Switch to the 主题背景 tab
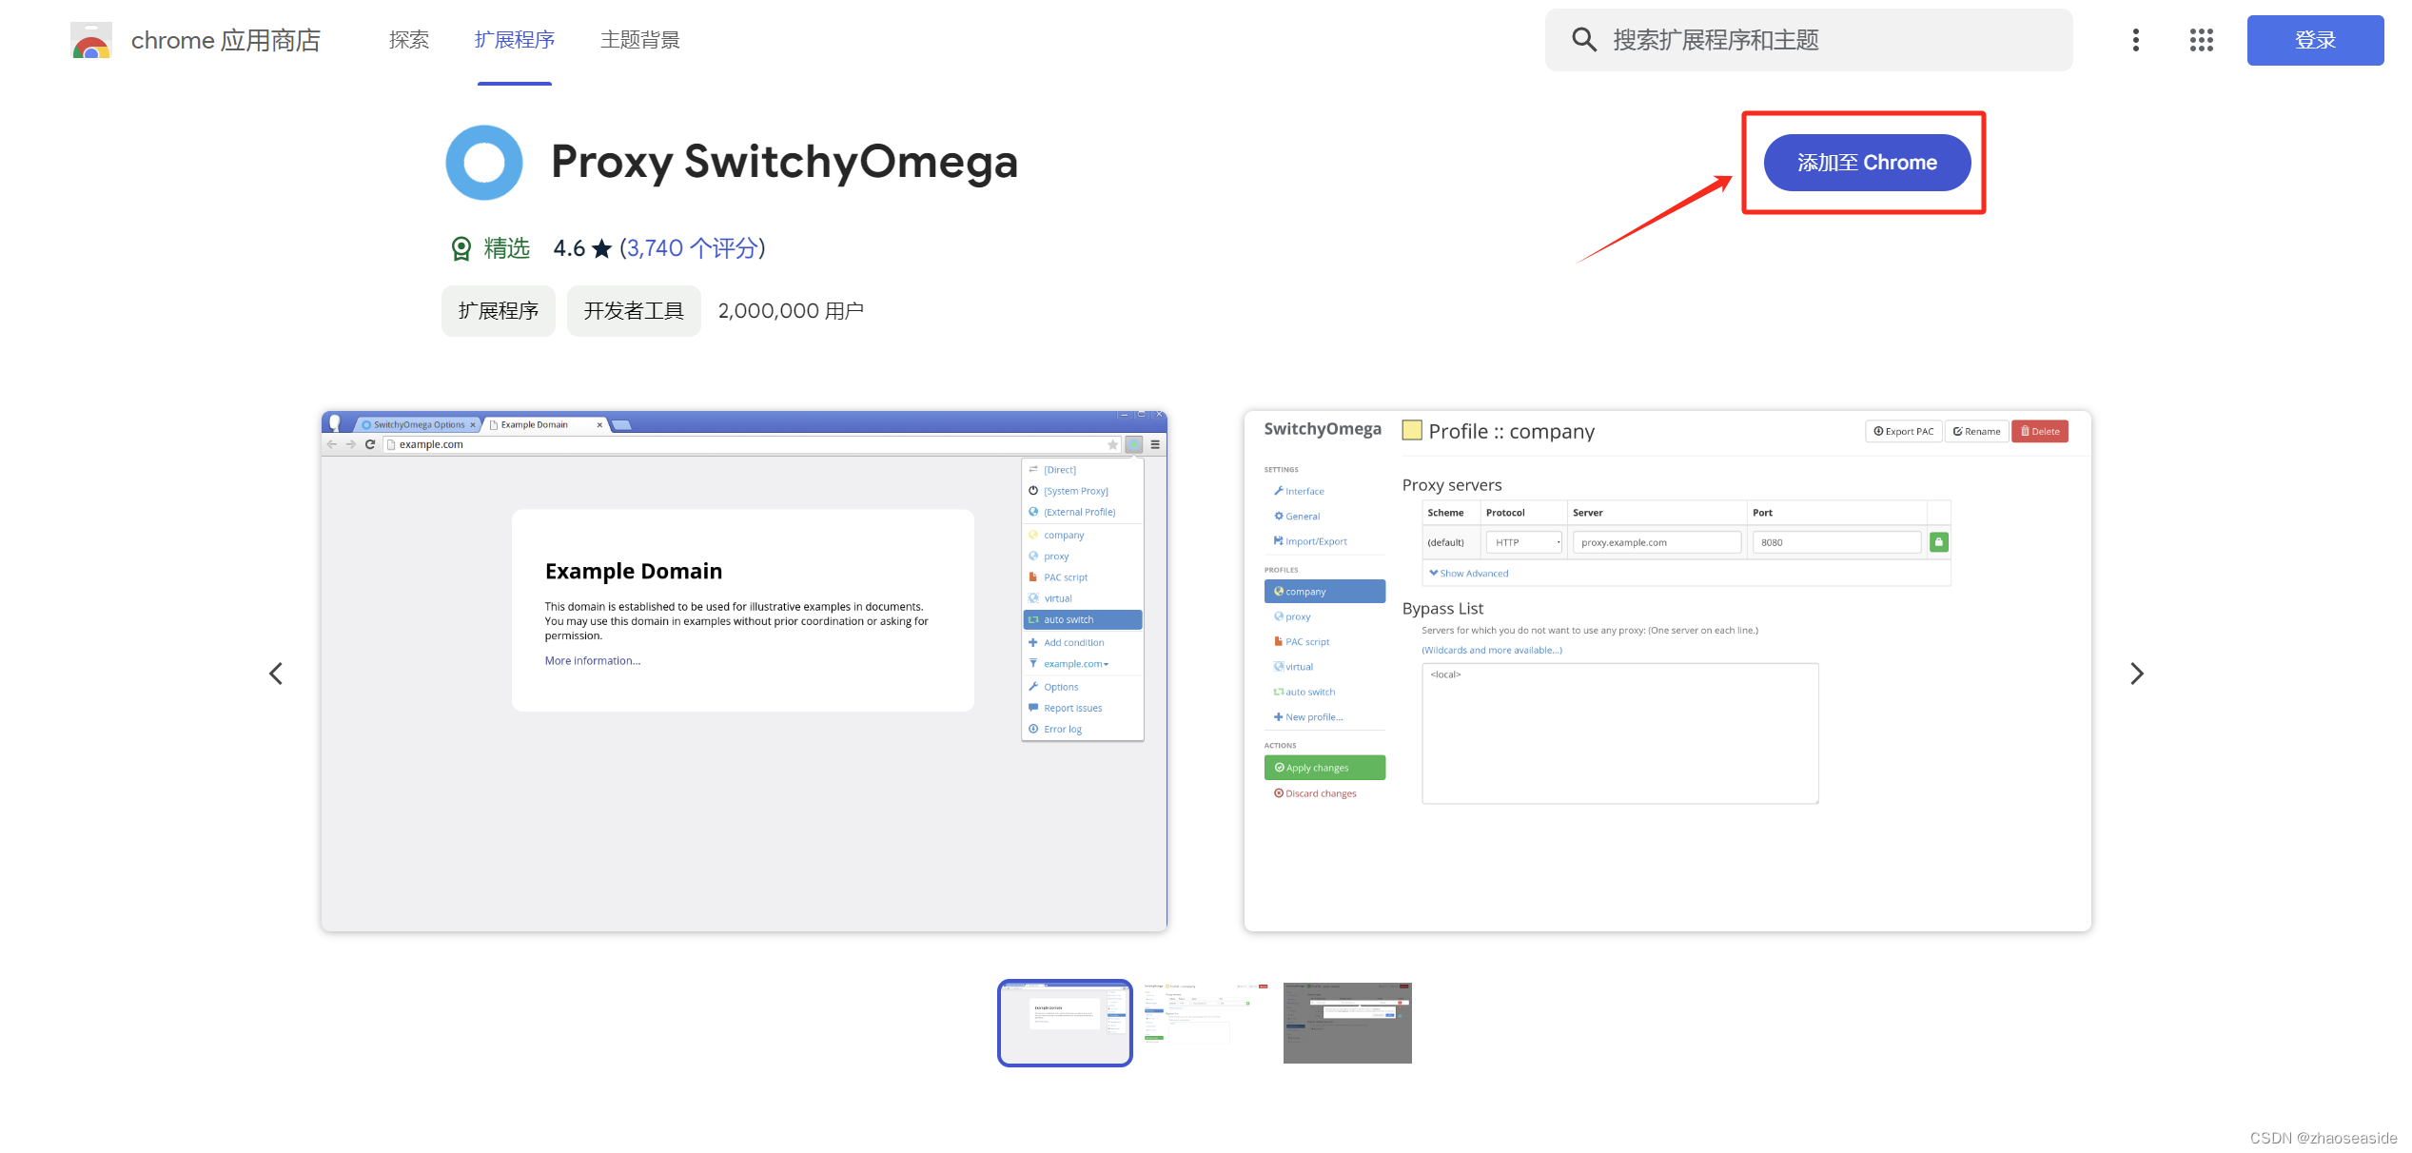Screen dimensions: 2412x1153 coord(640,40)
